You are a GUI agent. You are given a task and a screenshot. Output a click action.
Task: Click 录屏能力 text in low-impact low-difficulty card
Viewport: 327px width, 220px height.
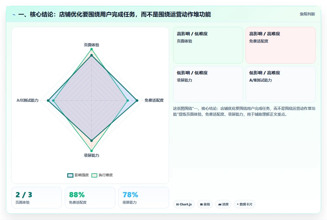(185, 80)
